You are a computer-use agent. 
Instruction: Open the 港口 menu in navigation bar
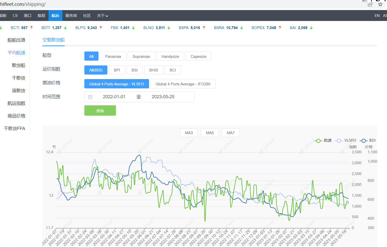point(28,16)
